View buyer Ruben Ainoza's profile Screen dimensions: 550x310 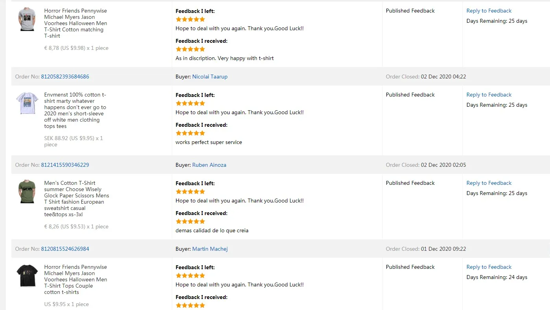coord(209,165)
